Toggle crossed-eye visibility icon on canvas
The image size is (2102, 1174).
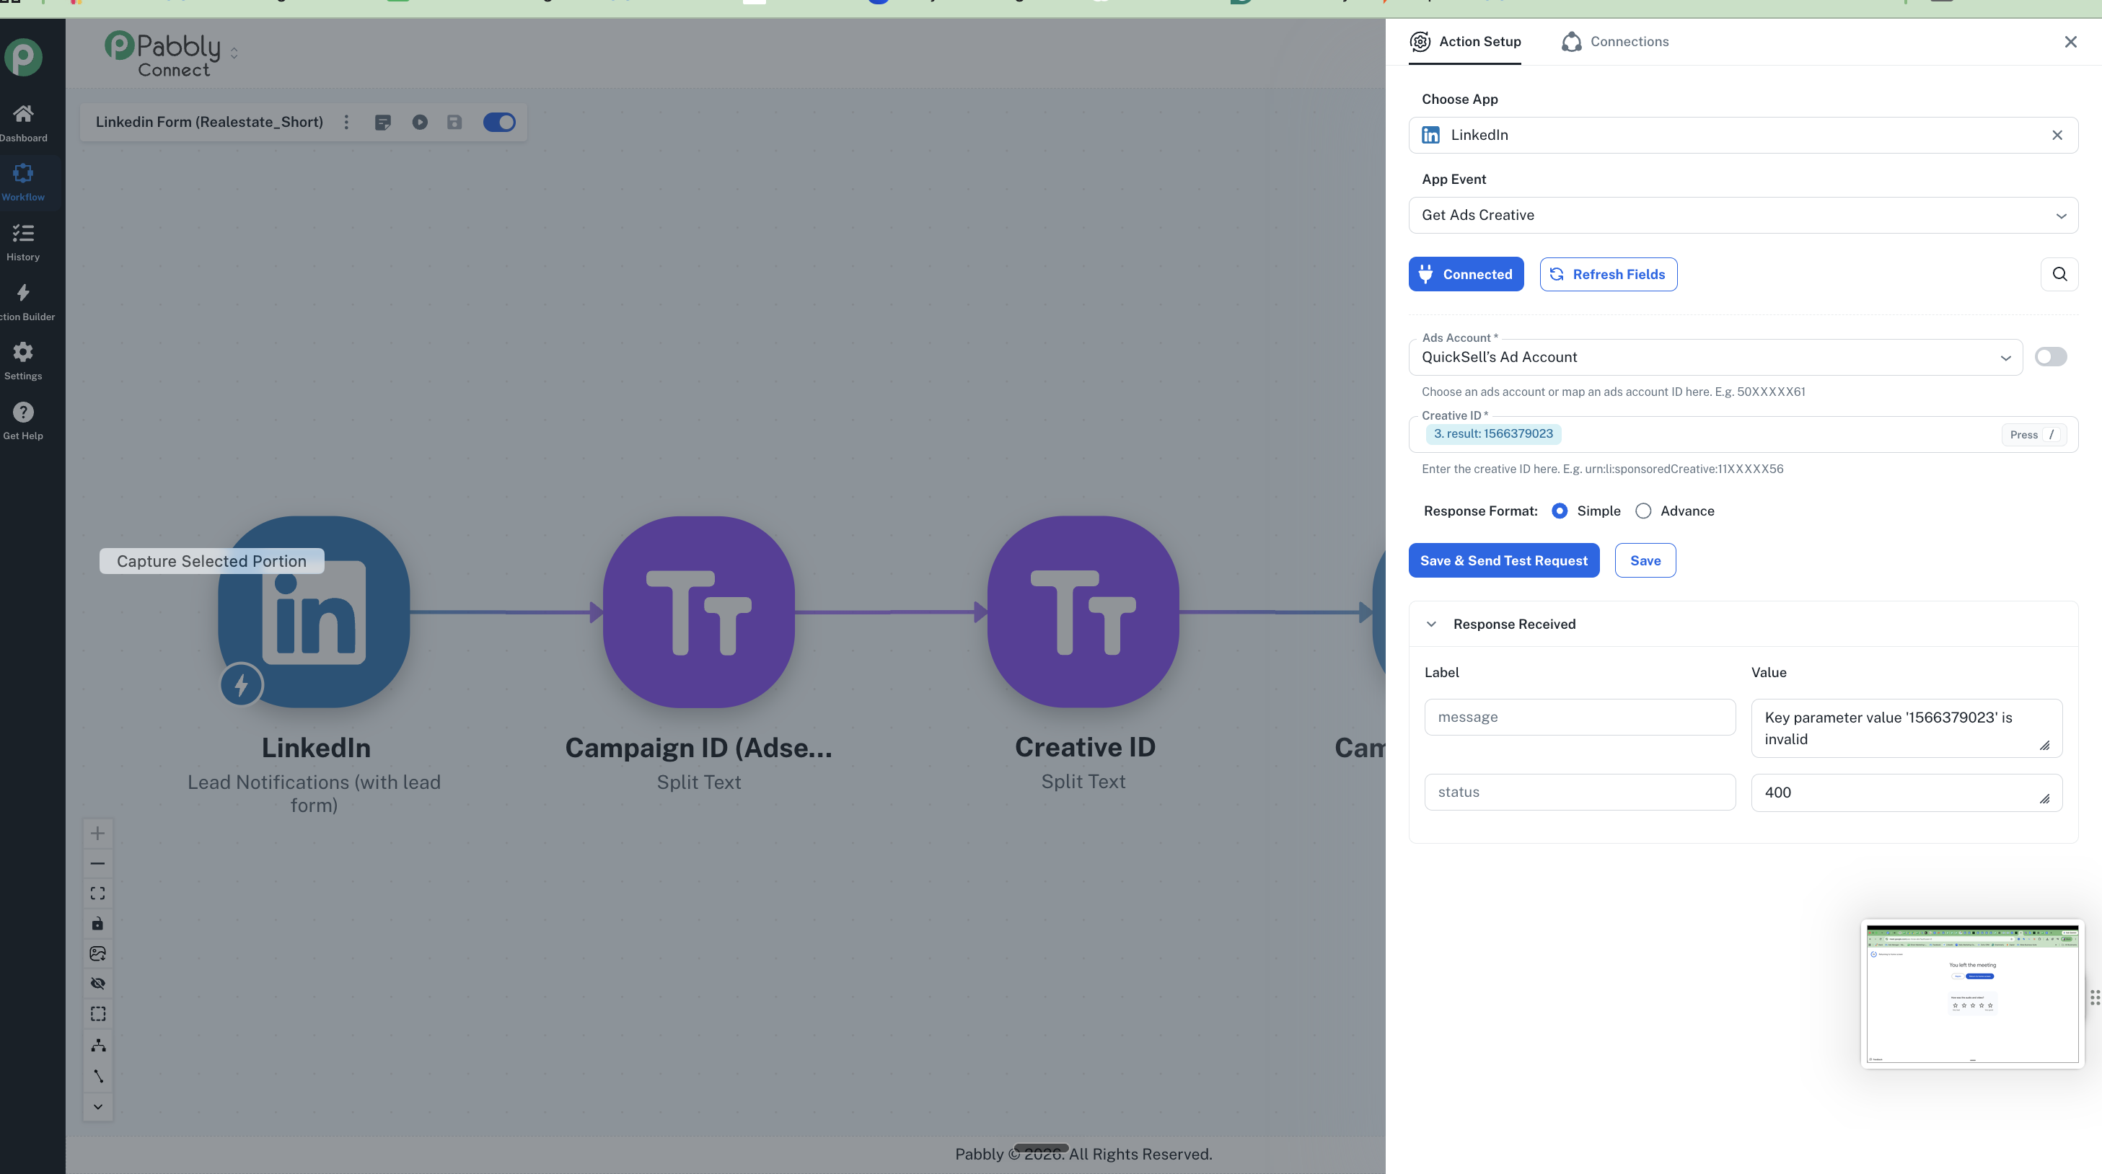pyautogui.click(x=98, y=983)
